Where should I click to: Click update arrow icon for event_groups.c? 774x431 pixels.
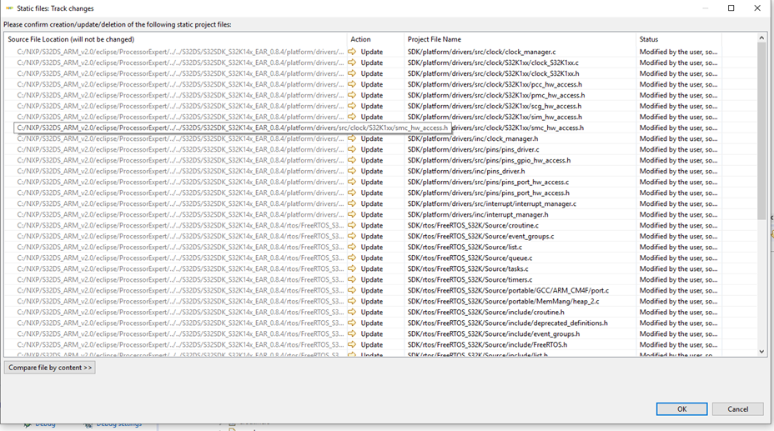(352, 236)
